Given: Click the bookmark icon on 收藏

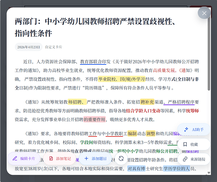Looking at the screenshot, I should [x=185, y=144].
